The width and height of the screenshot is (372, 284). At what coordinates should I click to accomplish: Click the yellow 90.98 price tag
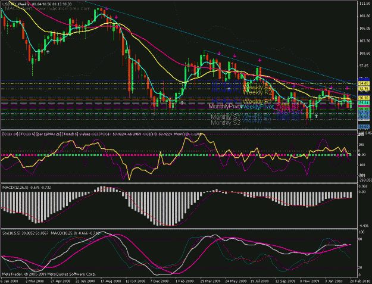coord(364,98)
